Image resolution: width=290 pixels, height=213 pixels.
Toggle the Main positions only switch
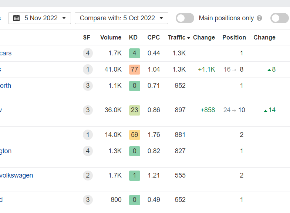click(185, 18)
